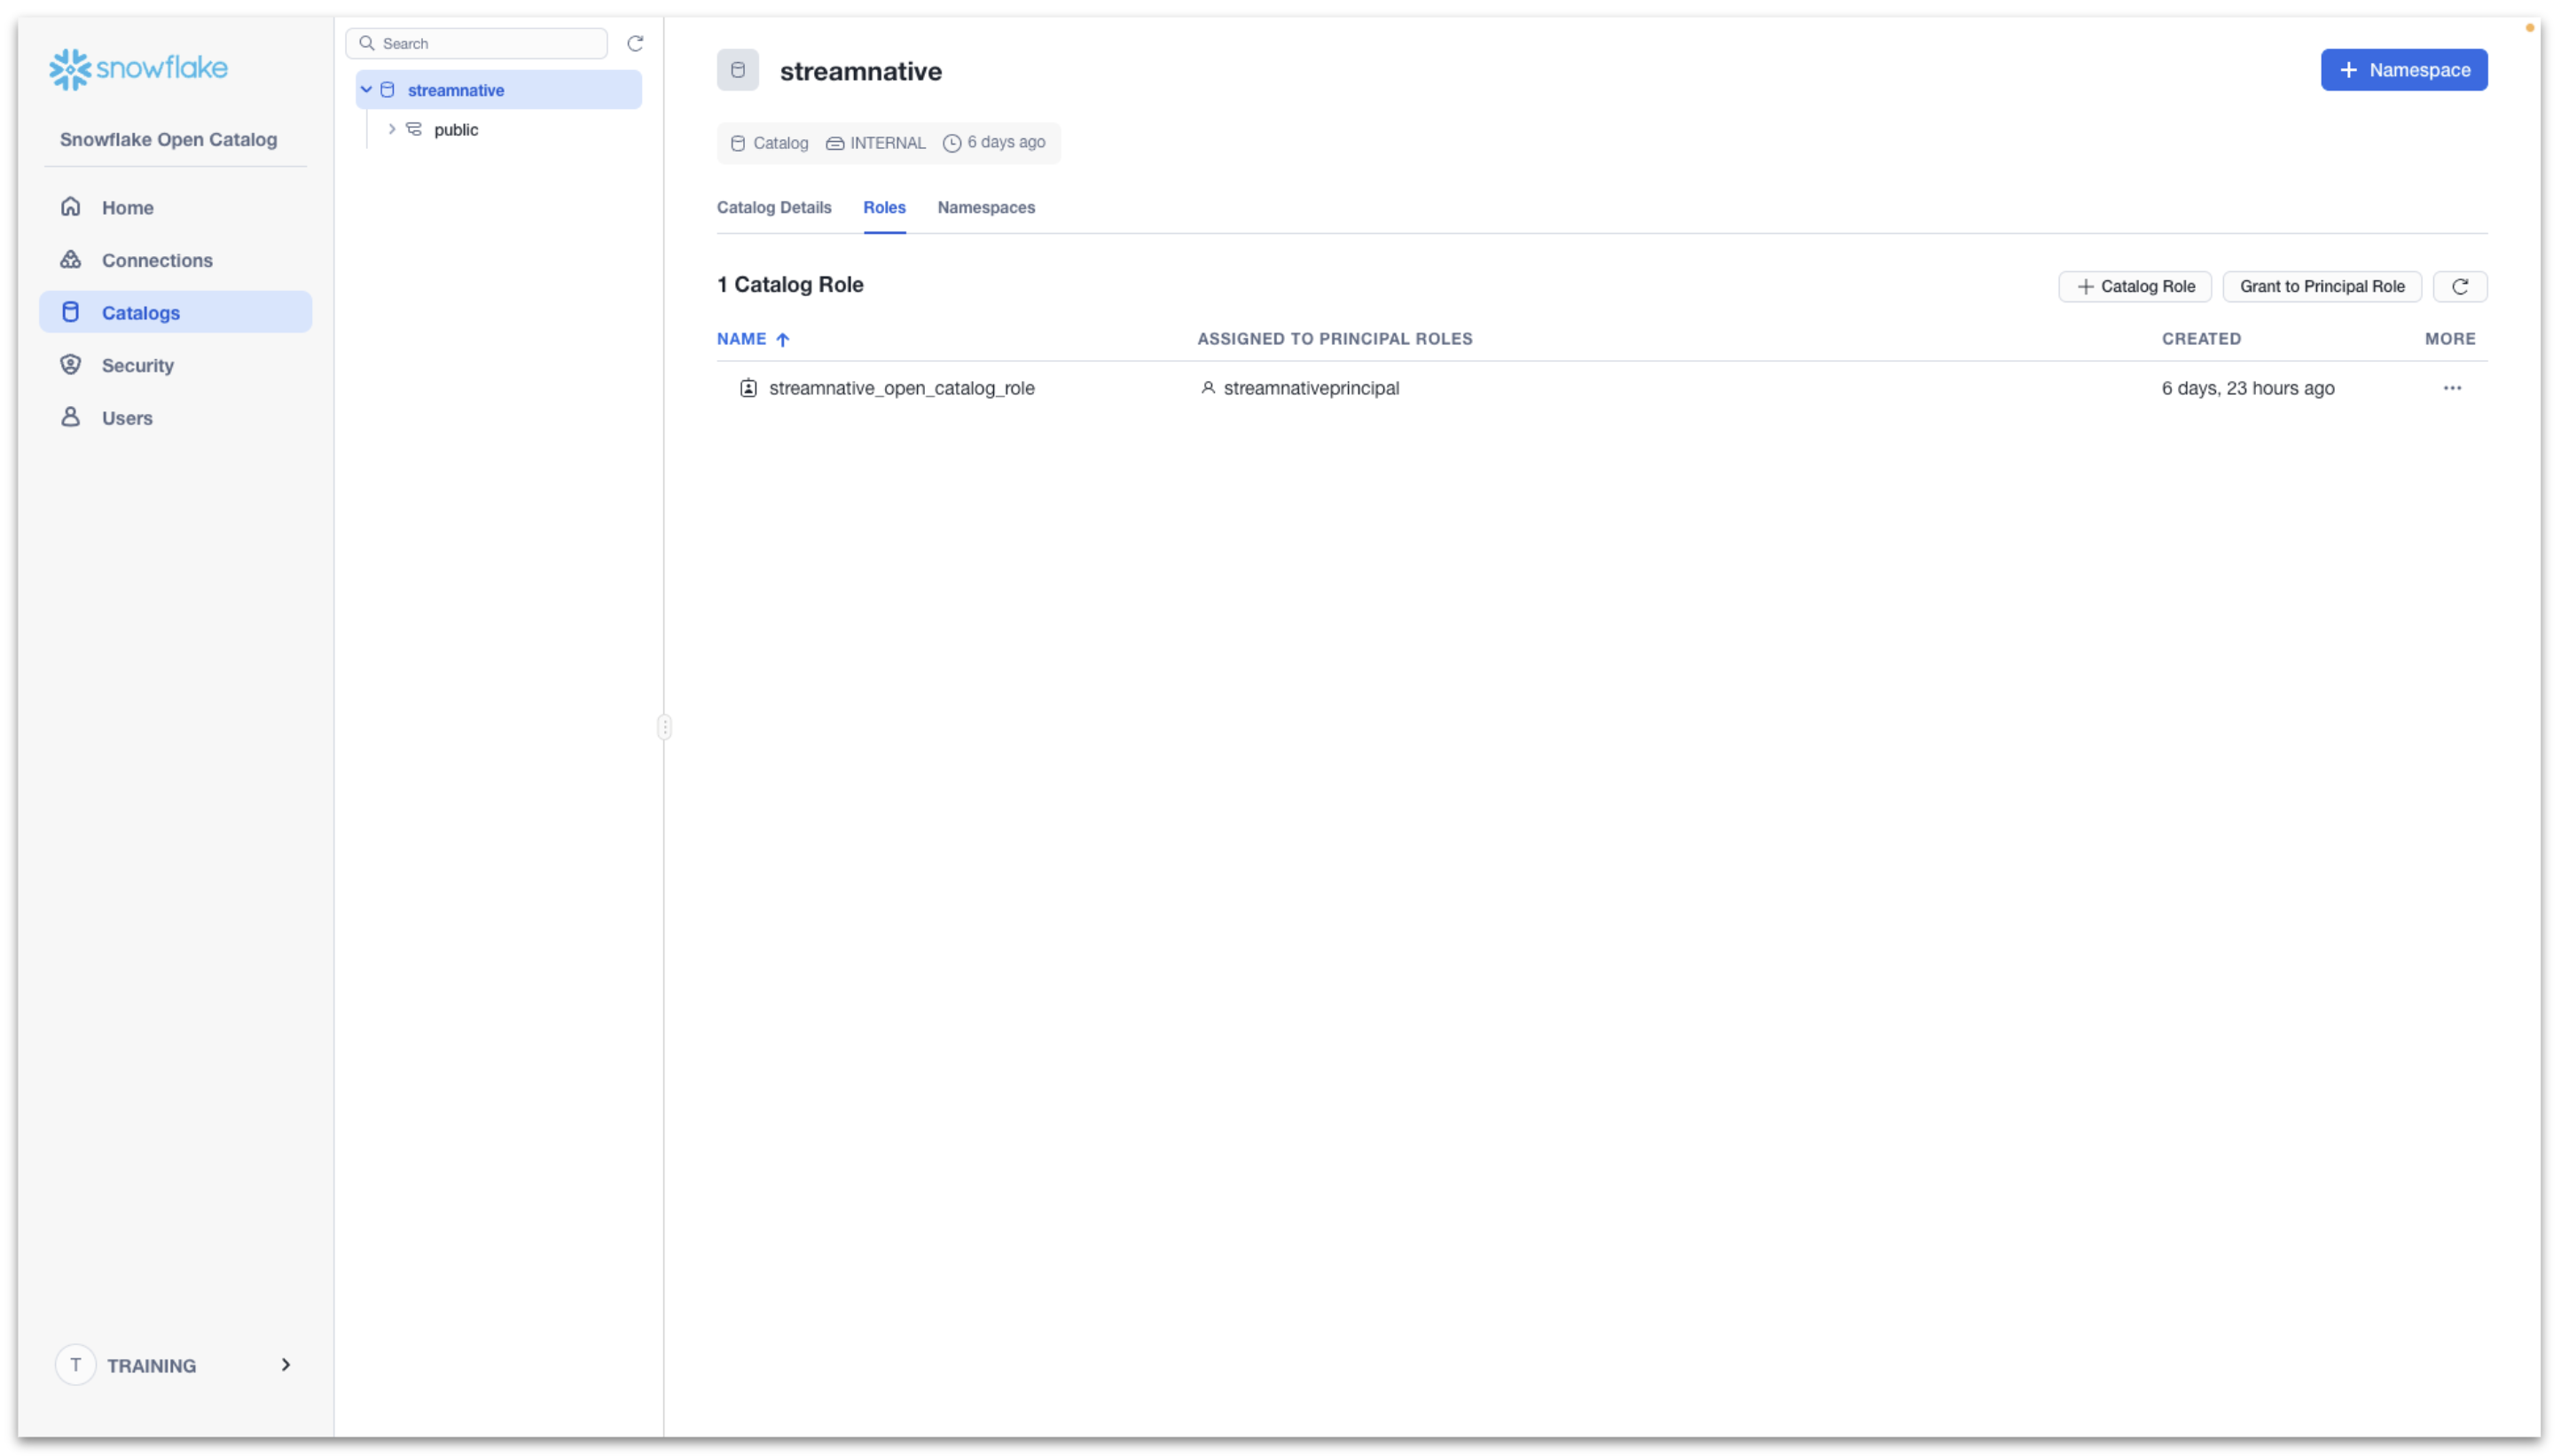Create a new Namespace
Screen dimensions: 2561x1456
tap(2403, 69)
